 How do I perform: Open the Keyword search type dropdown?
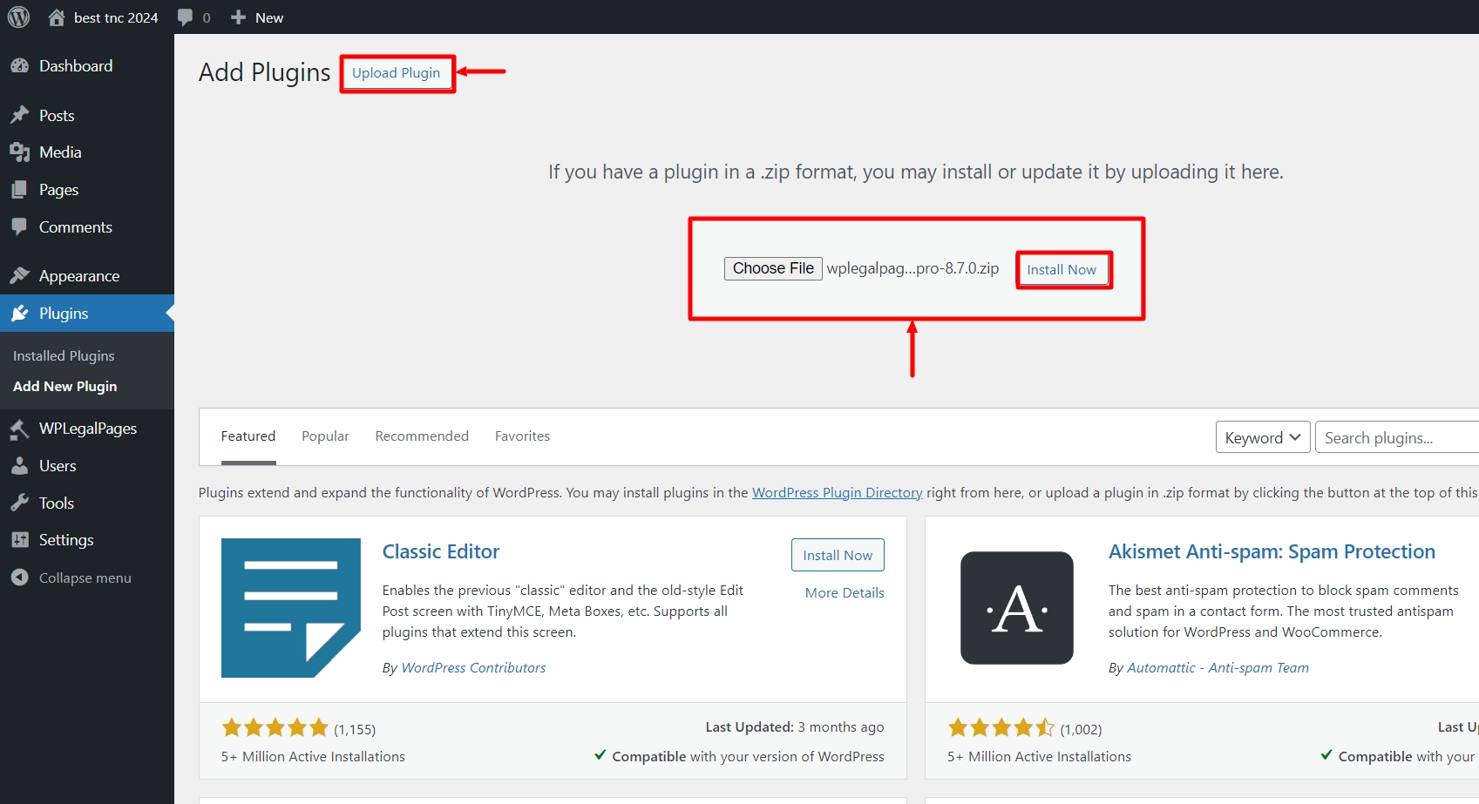point(1261,436)
